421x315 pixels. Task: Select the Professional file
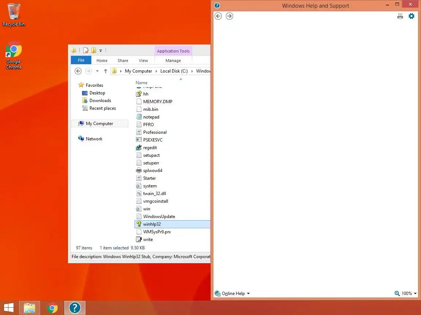coord(155,132)
